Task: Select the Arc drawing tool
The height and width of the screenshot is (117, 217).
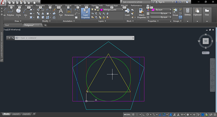Action: pos(26,12)
